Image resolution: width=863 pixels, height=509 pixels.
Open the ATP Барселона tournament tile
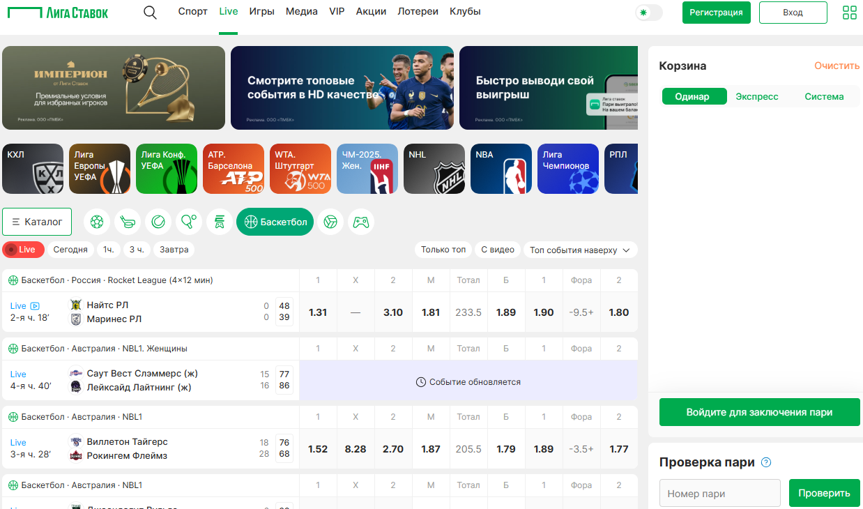pos(234,169)
